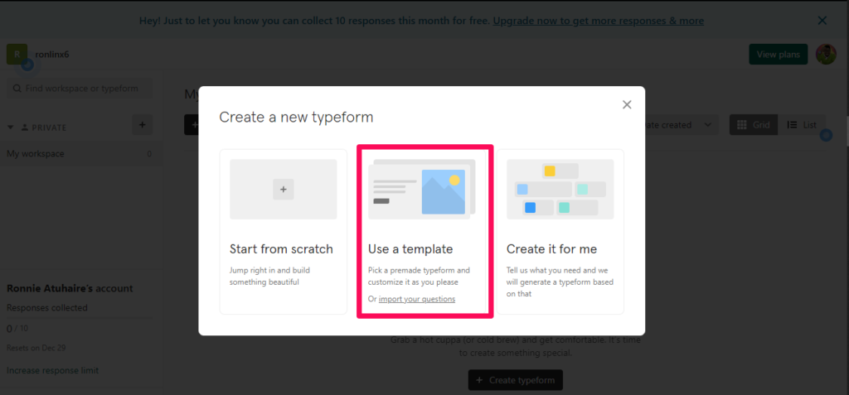Click the ronlinx6 organization avatar icon
Image resolution: width=849 pixels, height=395 pixels.
click(17, 54)
